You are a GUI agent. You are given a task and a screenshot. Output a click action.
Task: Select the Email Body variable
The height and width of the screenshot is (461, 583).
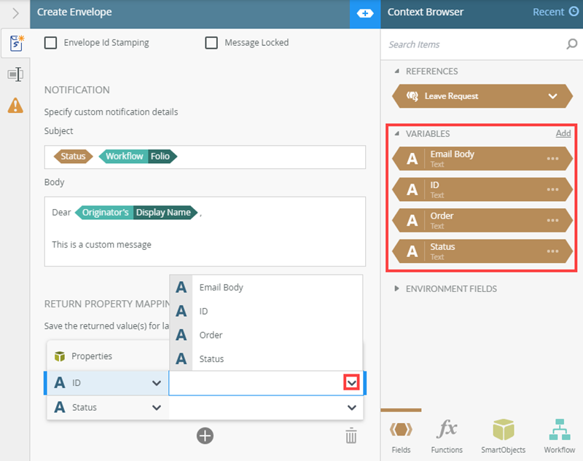click(482, 159)
